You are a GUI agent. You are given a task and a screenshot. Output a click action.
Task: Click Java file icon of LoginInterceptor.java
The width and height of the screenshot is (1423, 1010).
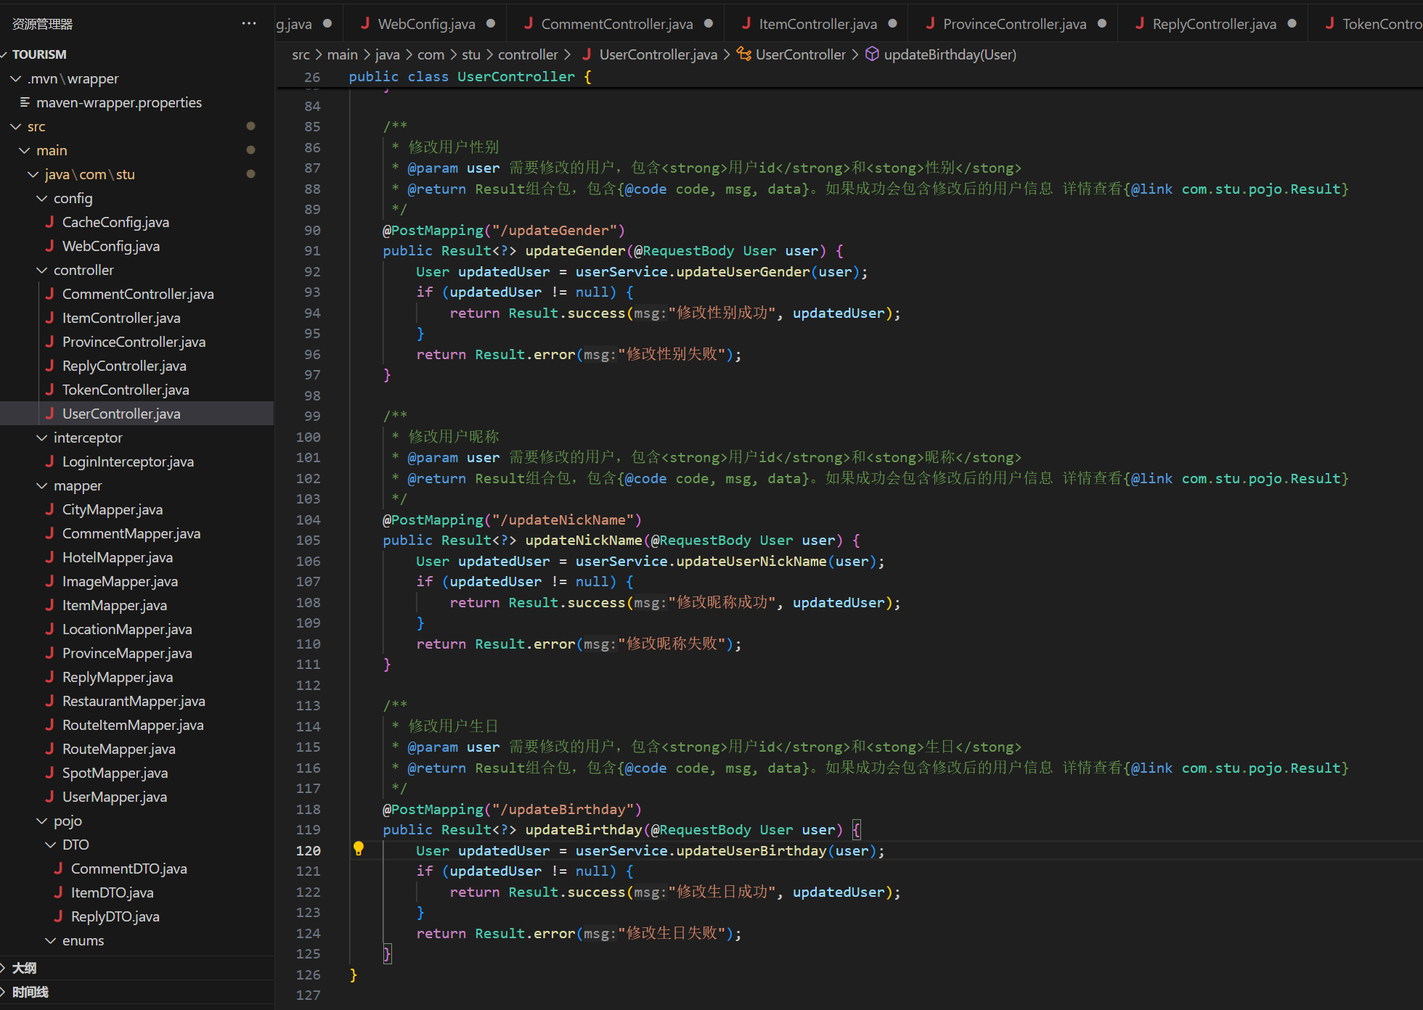click(x=49, y=461)
